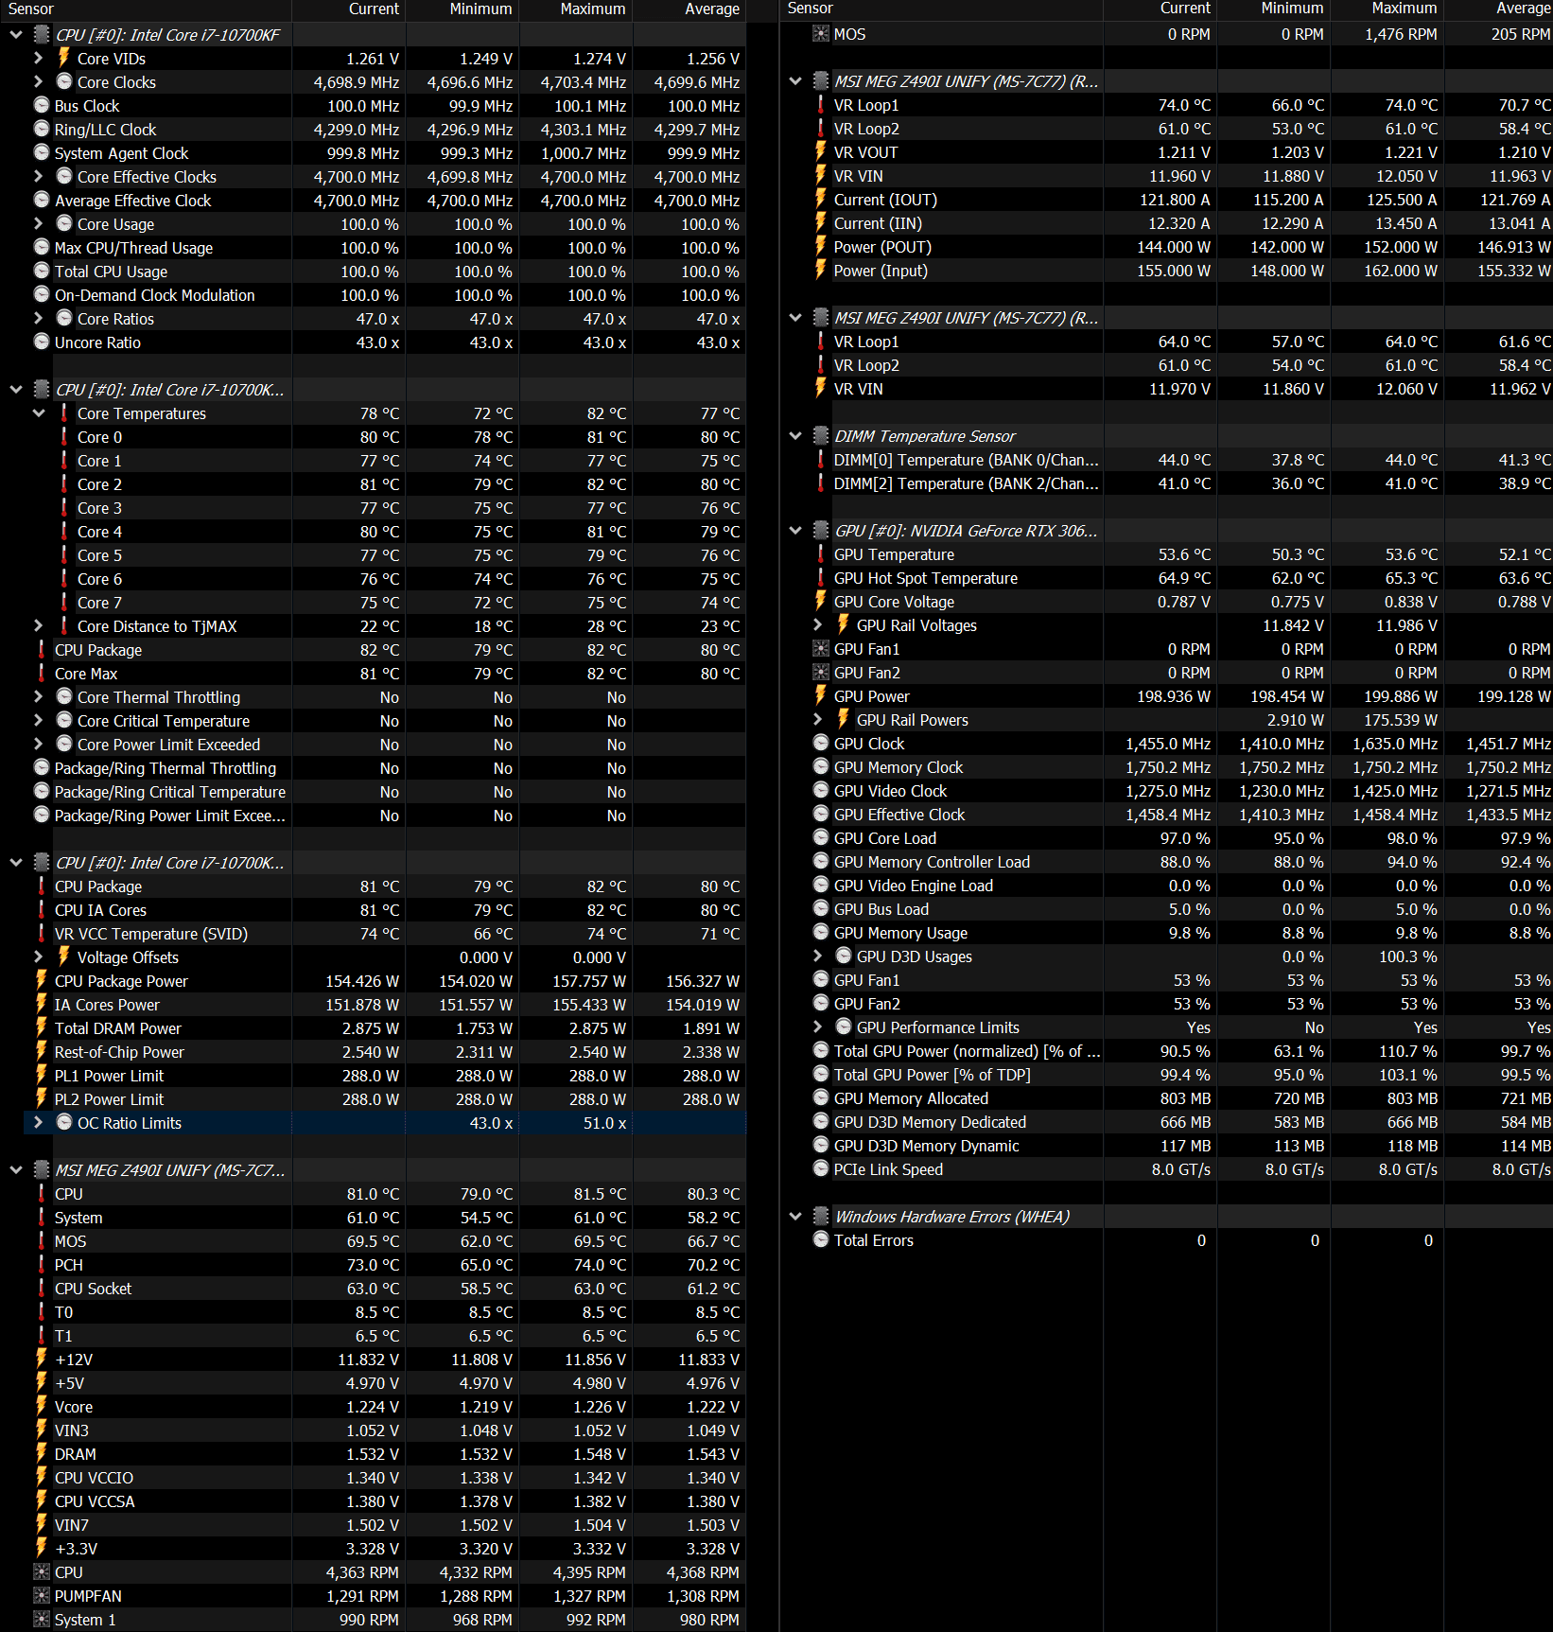This screenshot has height=1632, width=1553.
Task: Click the lightning icon beside +12V
Action: [42, 1359]
